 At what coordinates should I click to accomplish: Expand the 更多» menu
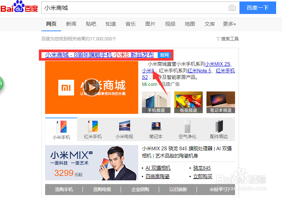229,24
